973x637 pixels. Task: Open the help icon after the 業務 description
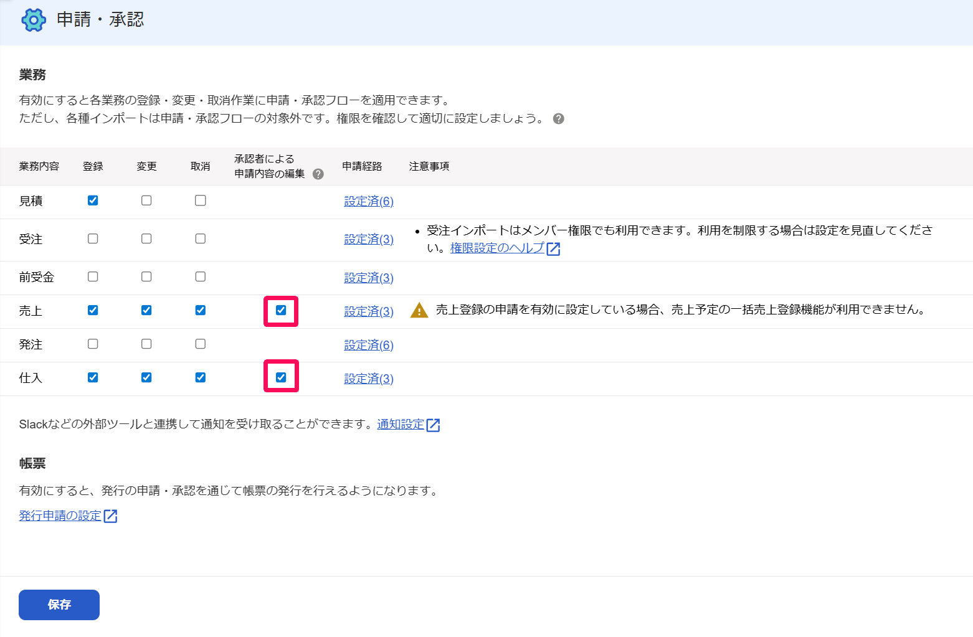(559, 119)
